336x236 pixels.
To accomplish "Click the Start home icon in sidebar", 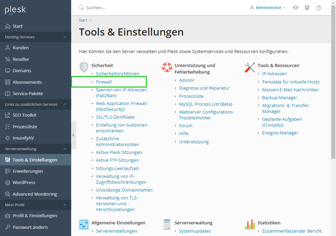I will tap(8, 26).
